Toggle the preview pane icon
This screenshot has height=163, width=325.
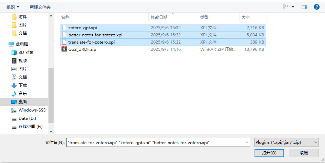tap(304, 7)
